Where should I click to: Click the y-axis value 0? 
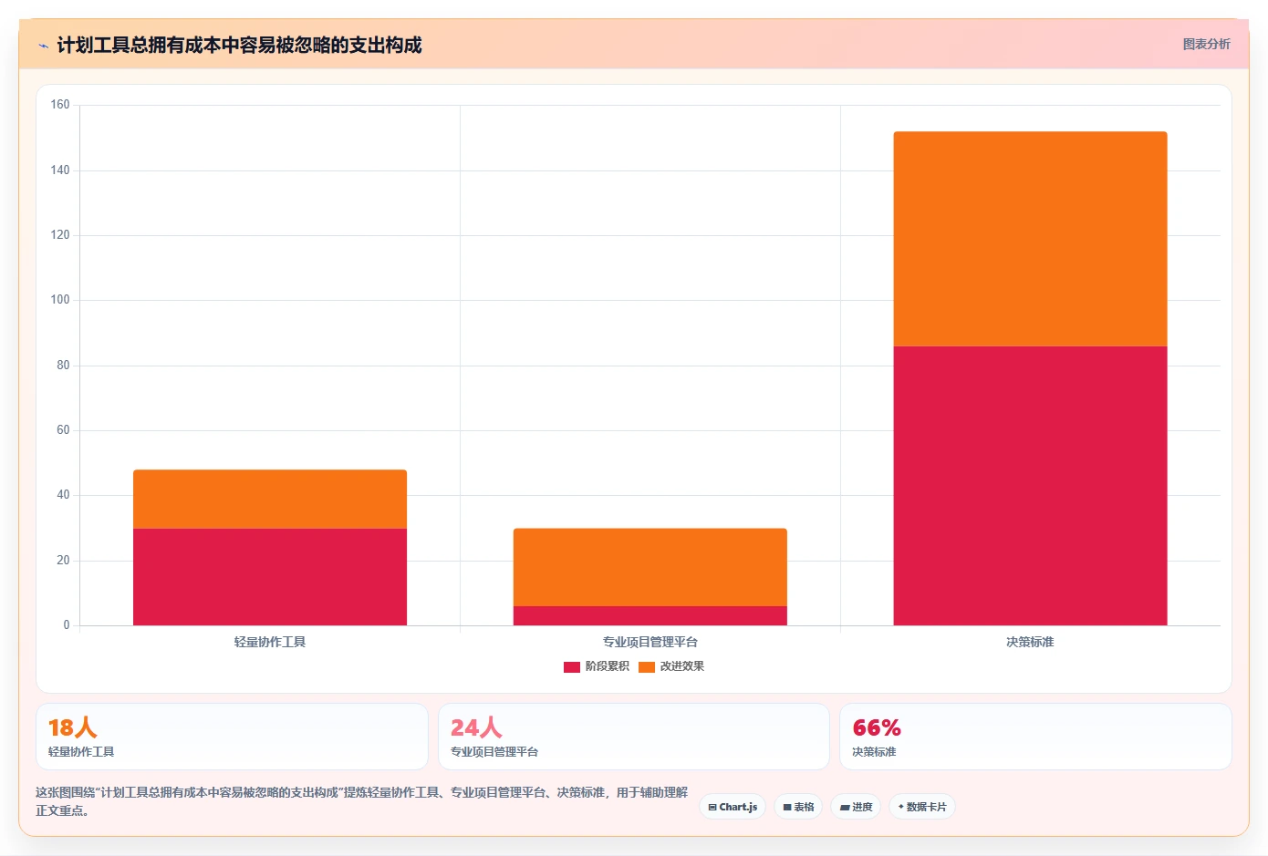(67, 625)
